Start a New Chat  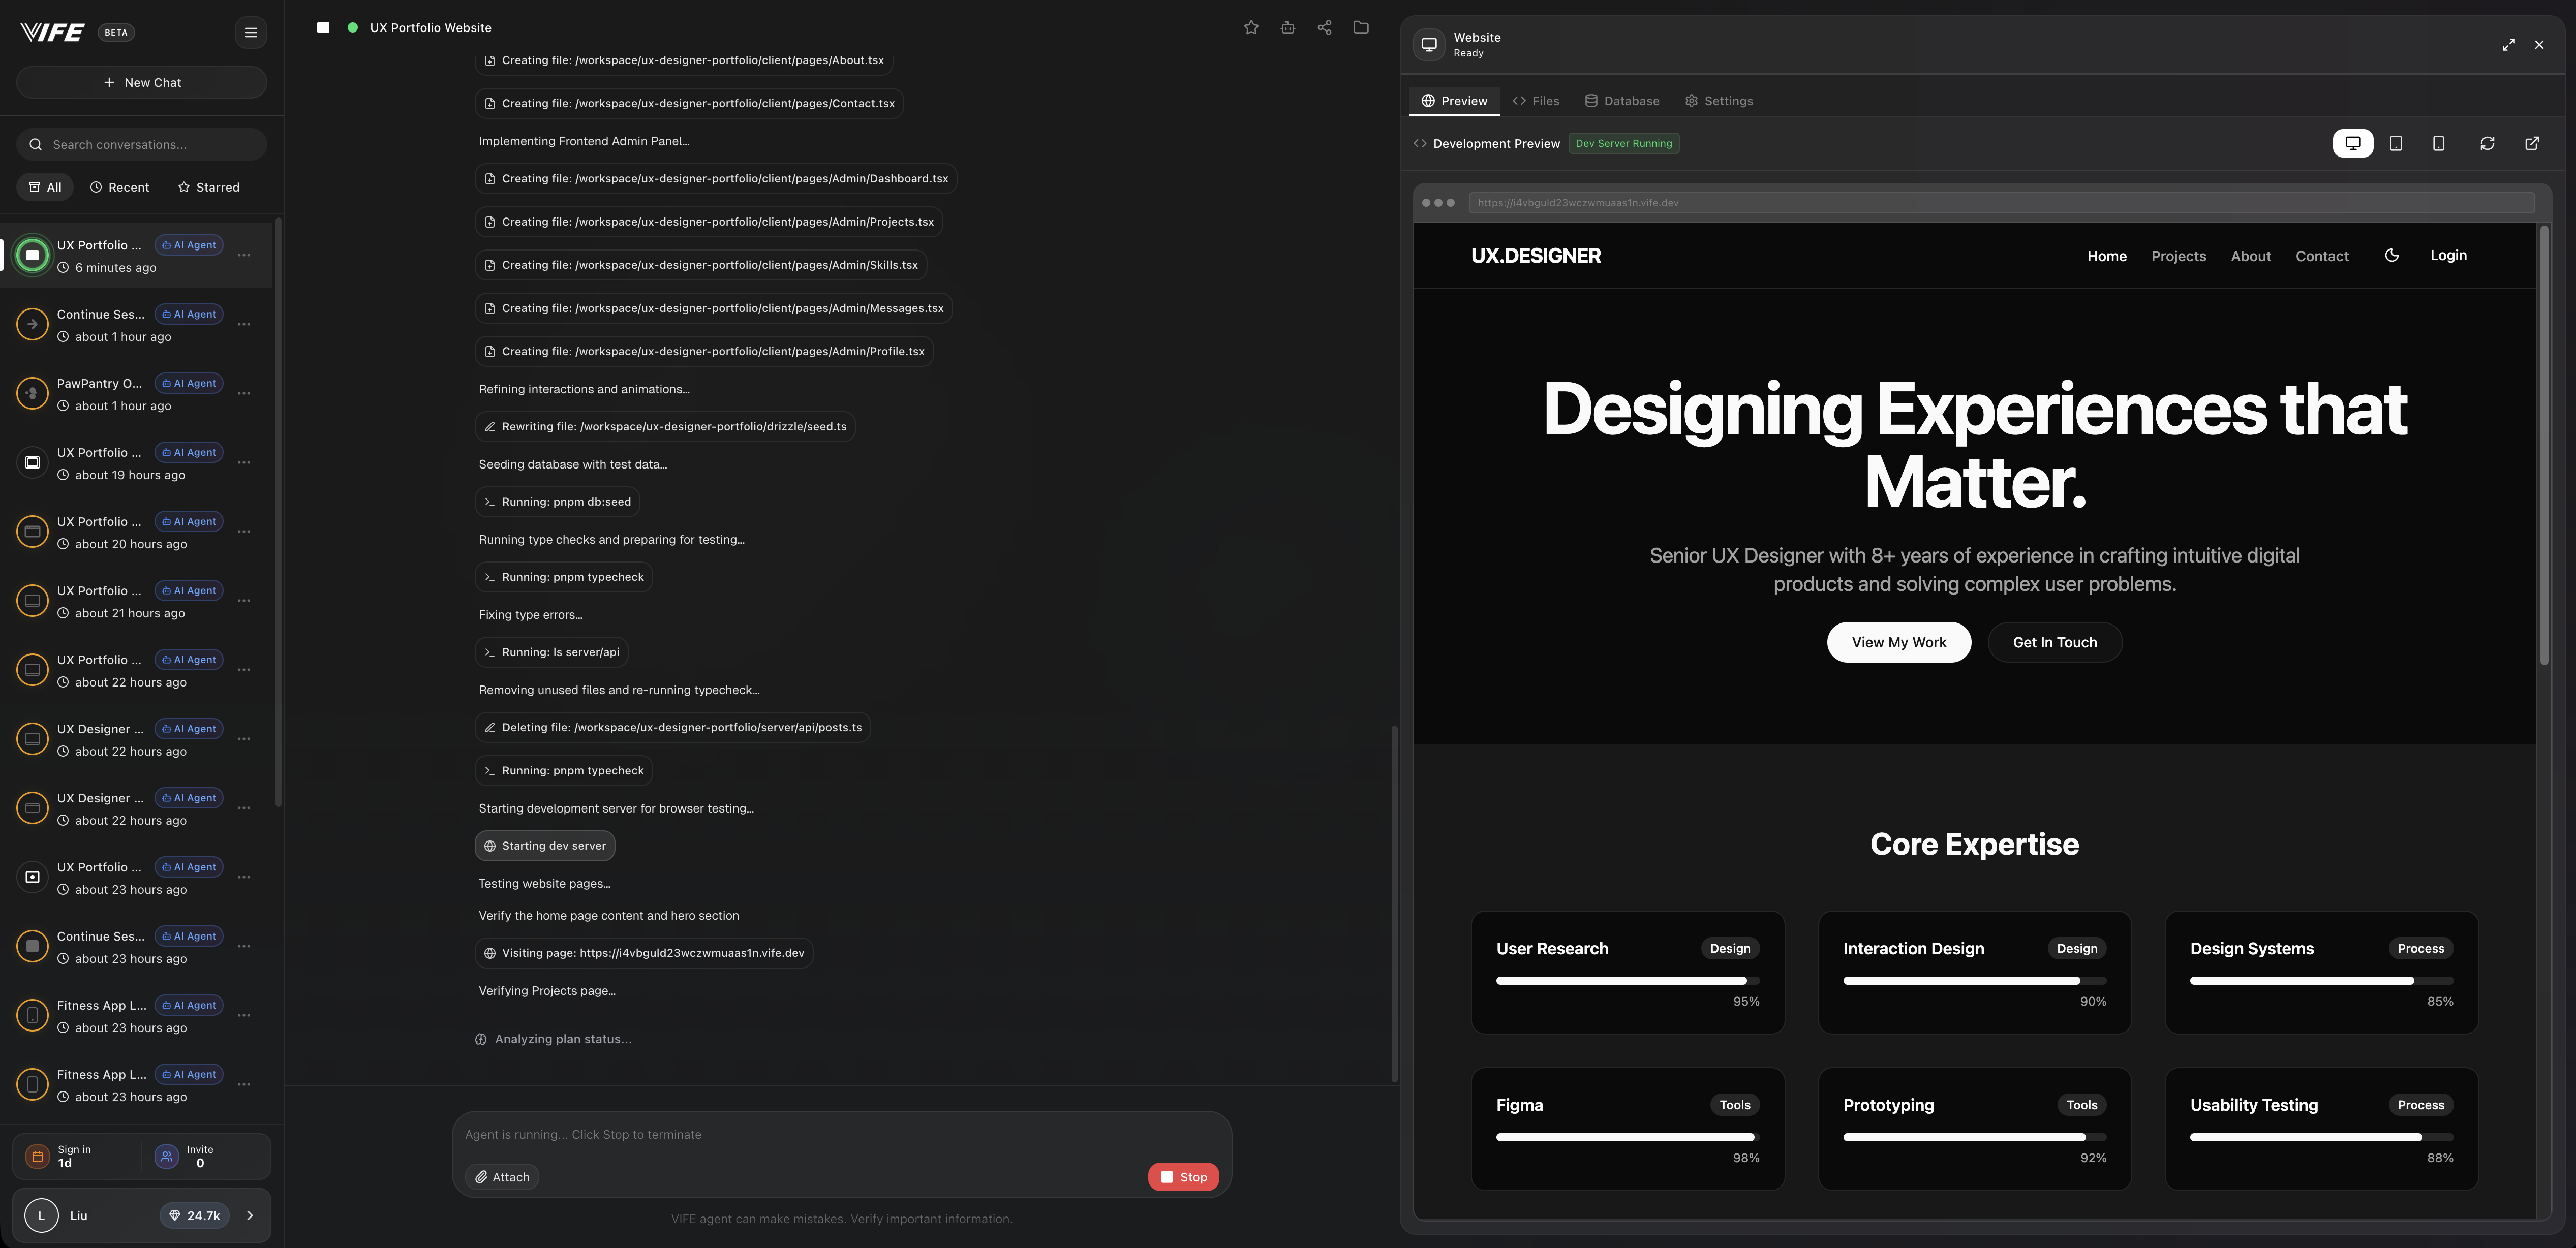[142, 83]
